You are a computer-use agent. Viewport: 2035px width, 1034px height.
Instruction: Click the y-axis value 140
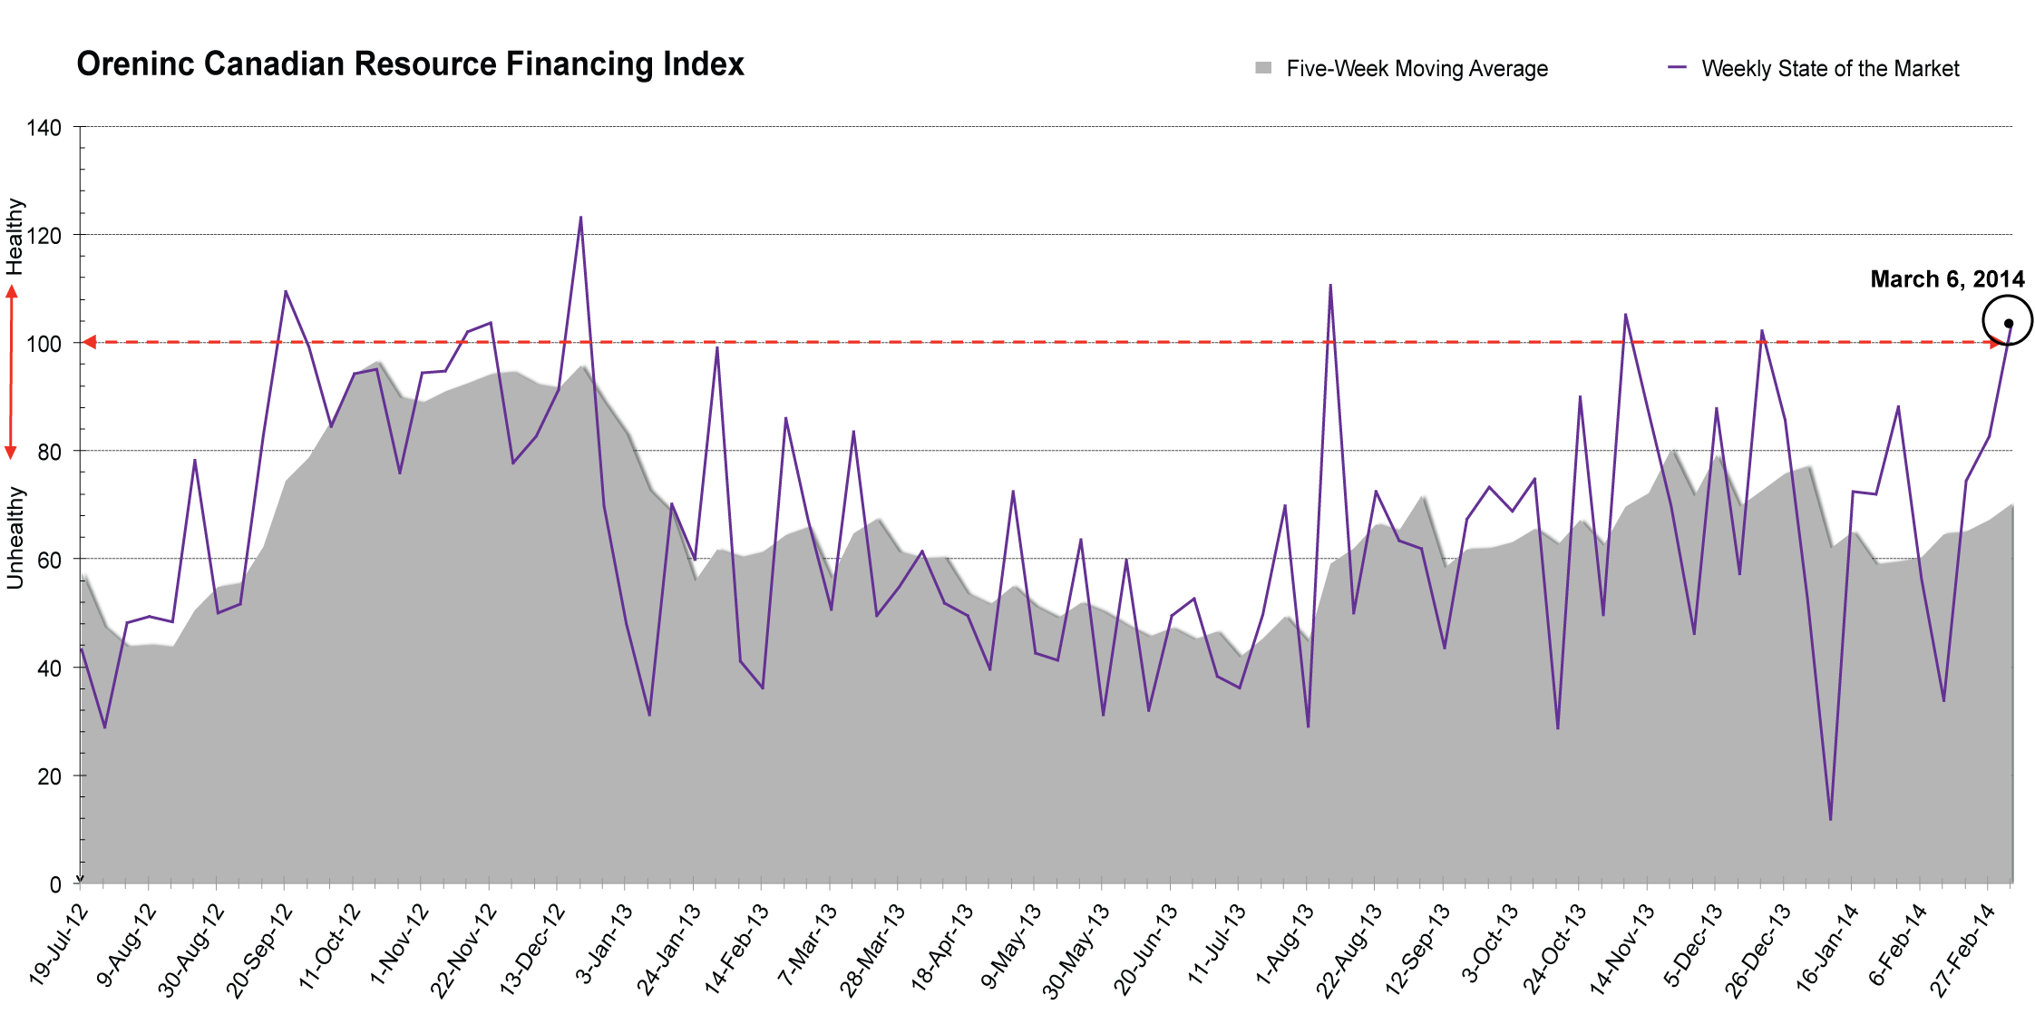44,128
